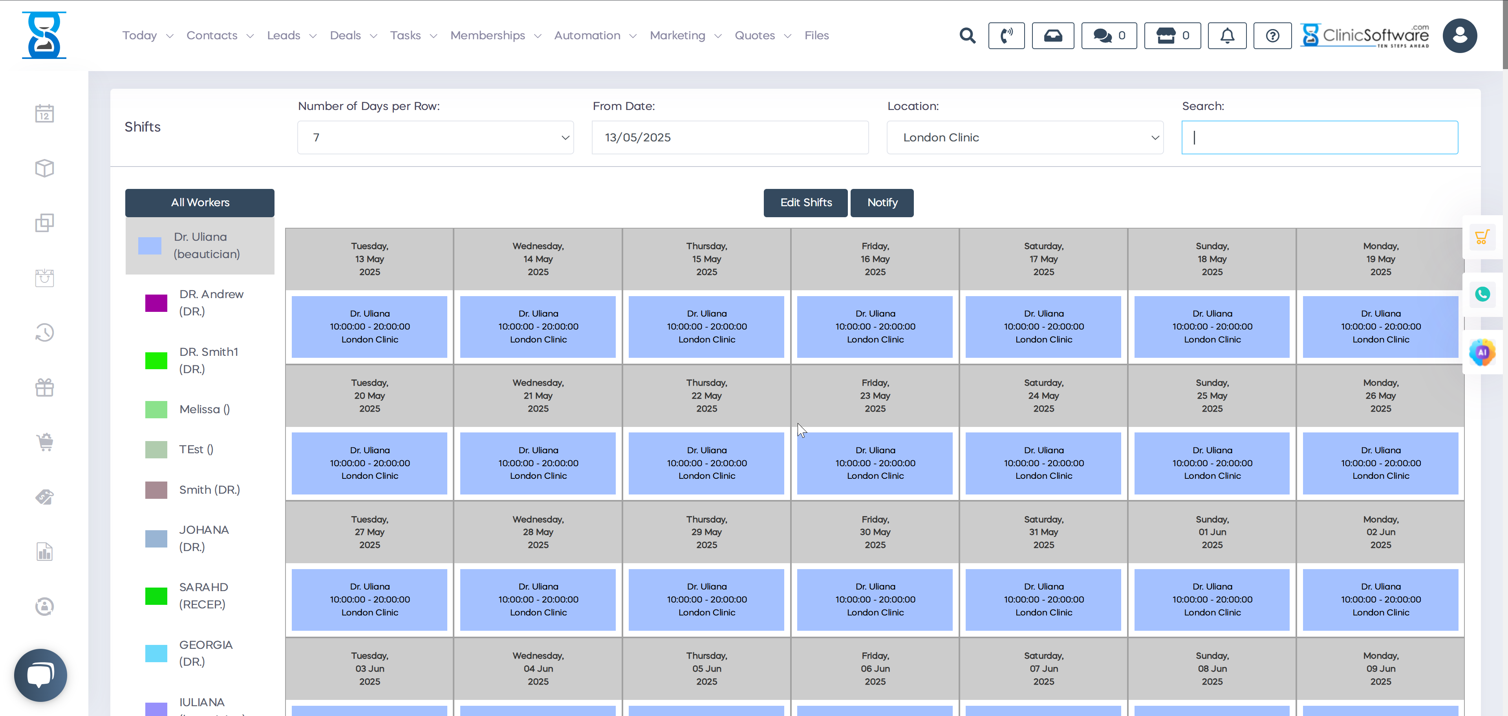This screenshot has width=1508, height=716.
Task: Open the Files menu item
Action: [816, 36]
